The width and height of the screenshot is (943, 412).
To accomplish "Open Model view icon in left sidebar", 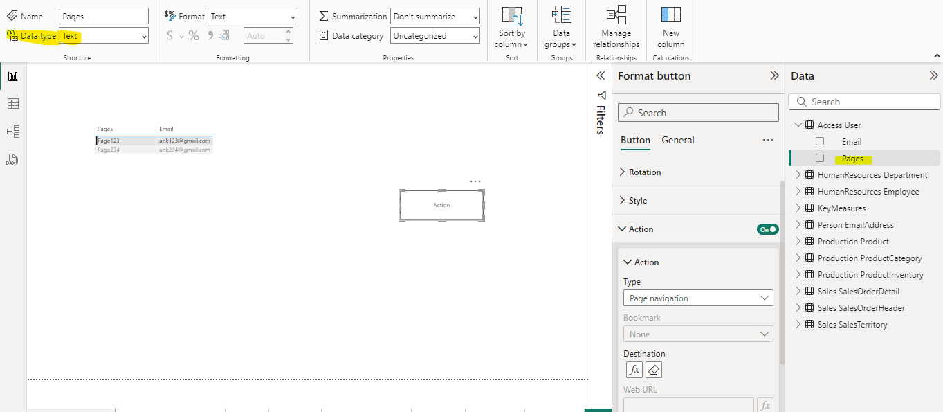I will (12, 132).
